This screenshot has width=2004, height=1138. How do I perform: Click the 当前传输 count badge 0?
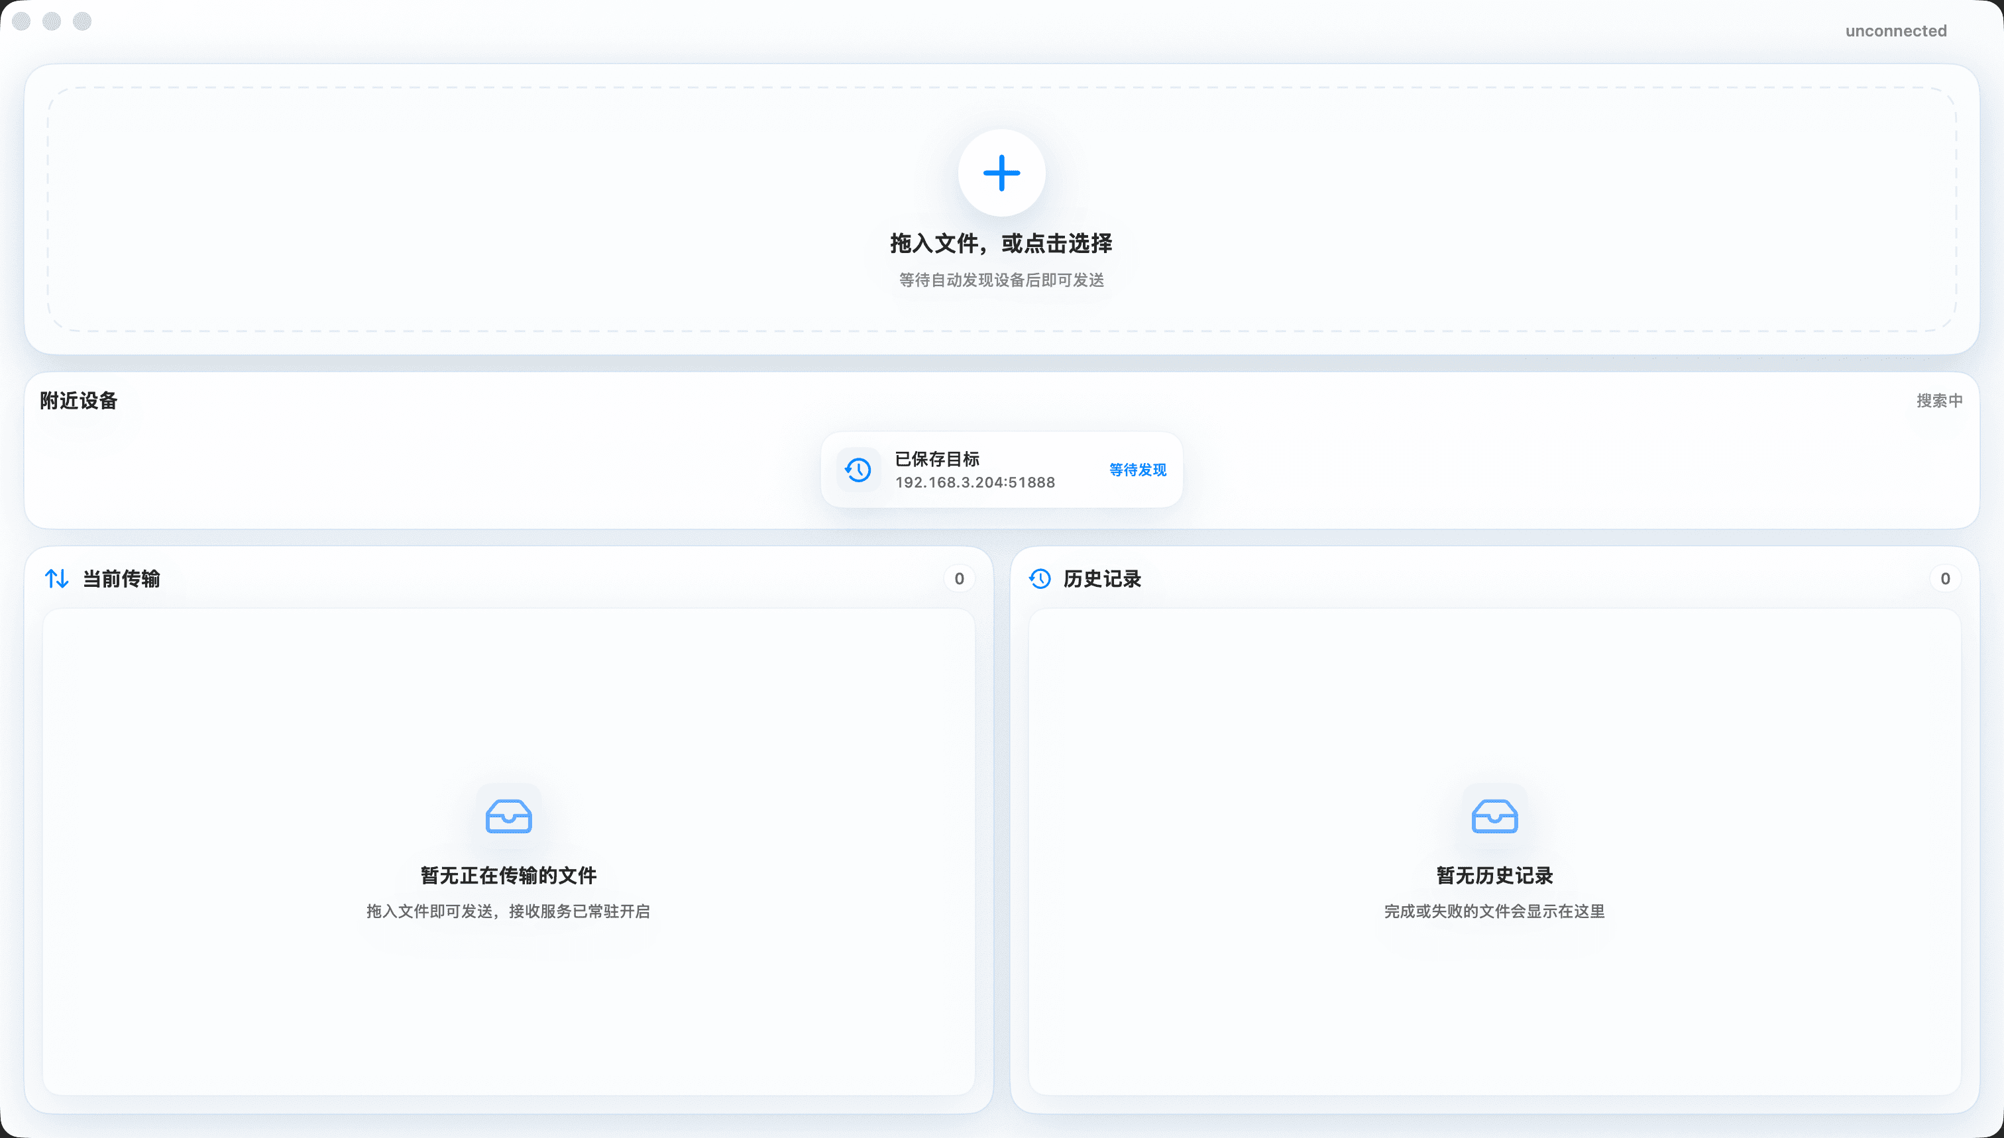coord(960,578)
